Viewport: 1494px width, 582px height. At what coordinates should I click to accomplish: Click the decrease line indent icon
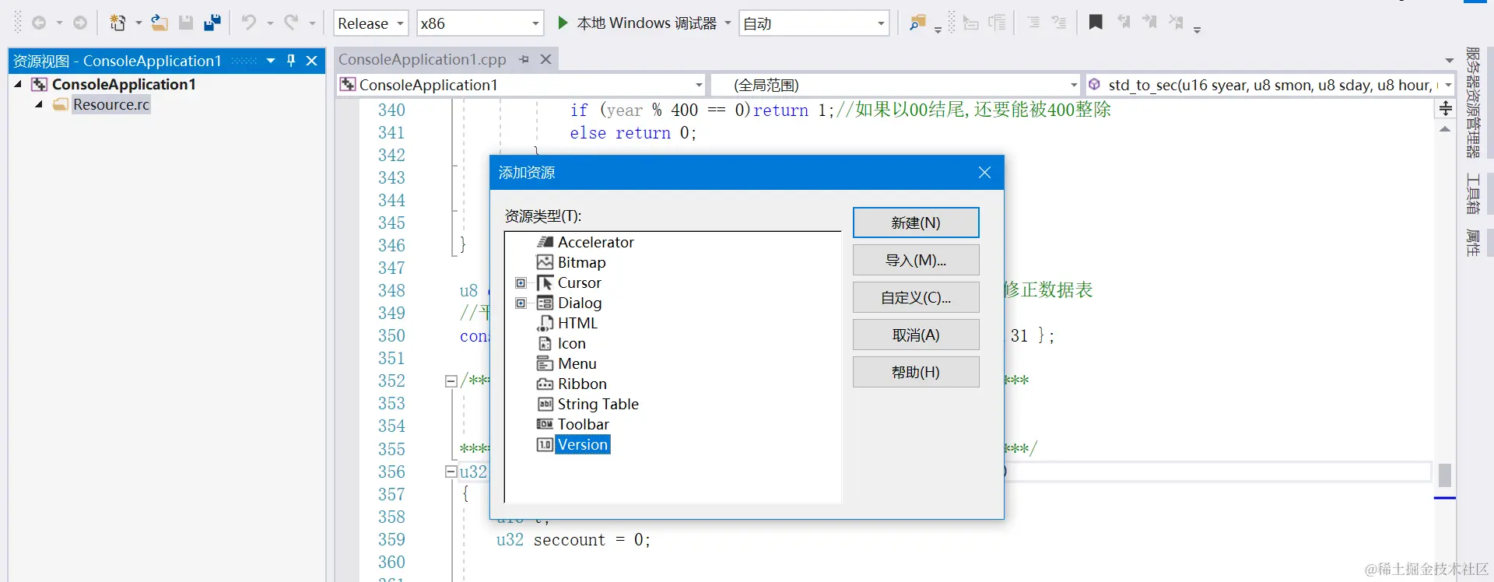point(970,23)
